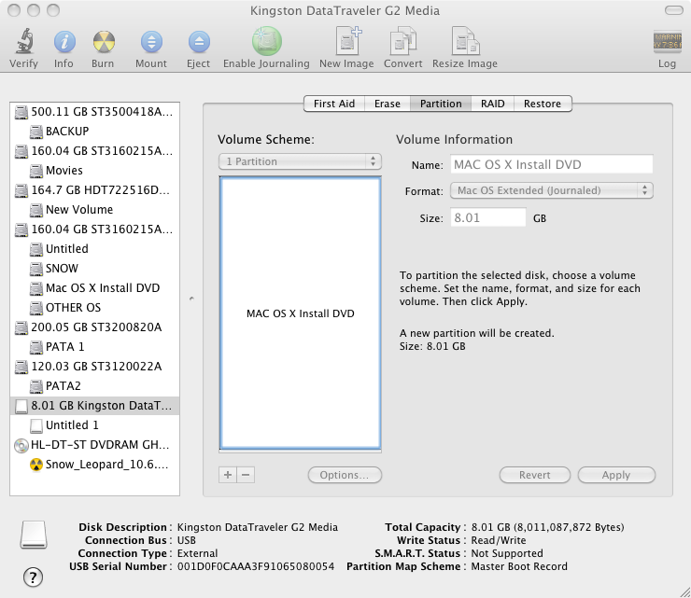Add a partition with the plus button
Image resolution: width=691 pixels, height=598 pixels.
pyautogui.click(x=228, y=475)
